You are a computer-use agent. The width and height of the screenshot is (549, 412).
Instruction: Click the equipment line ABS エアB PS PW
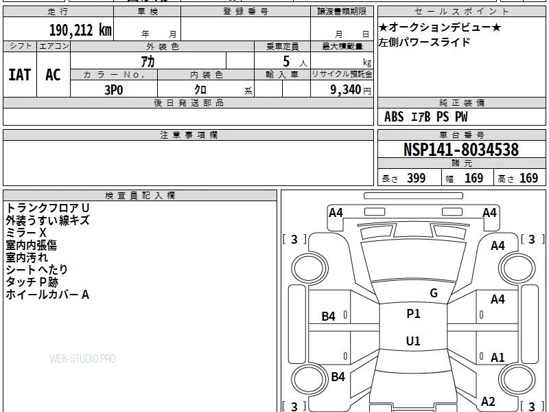(425, 117)
